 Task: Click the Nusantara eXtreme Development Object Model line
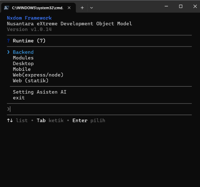(69, 24)
